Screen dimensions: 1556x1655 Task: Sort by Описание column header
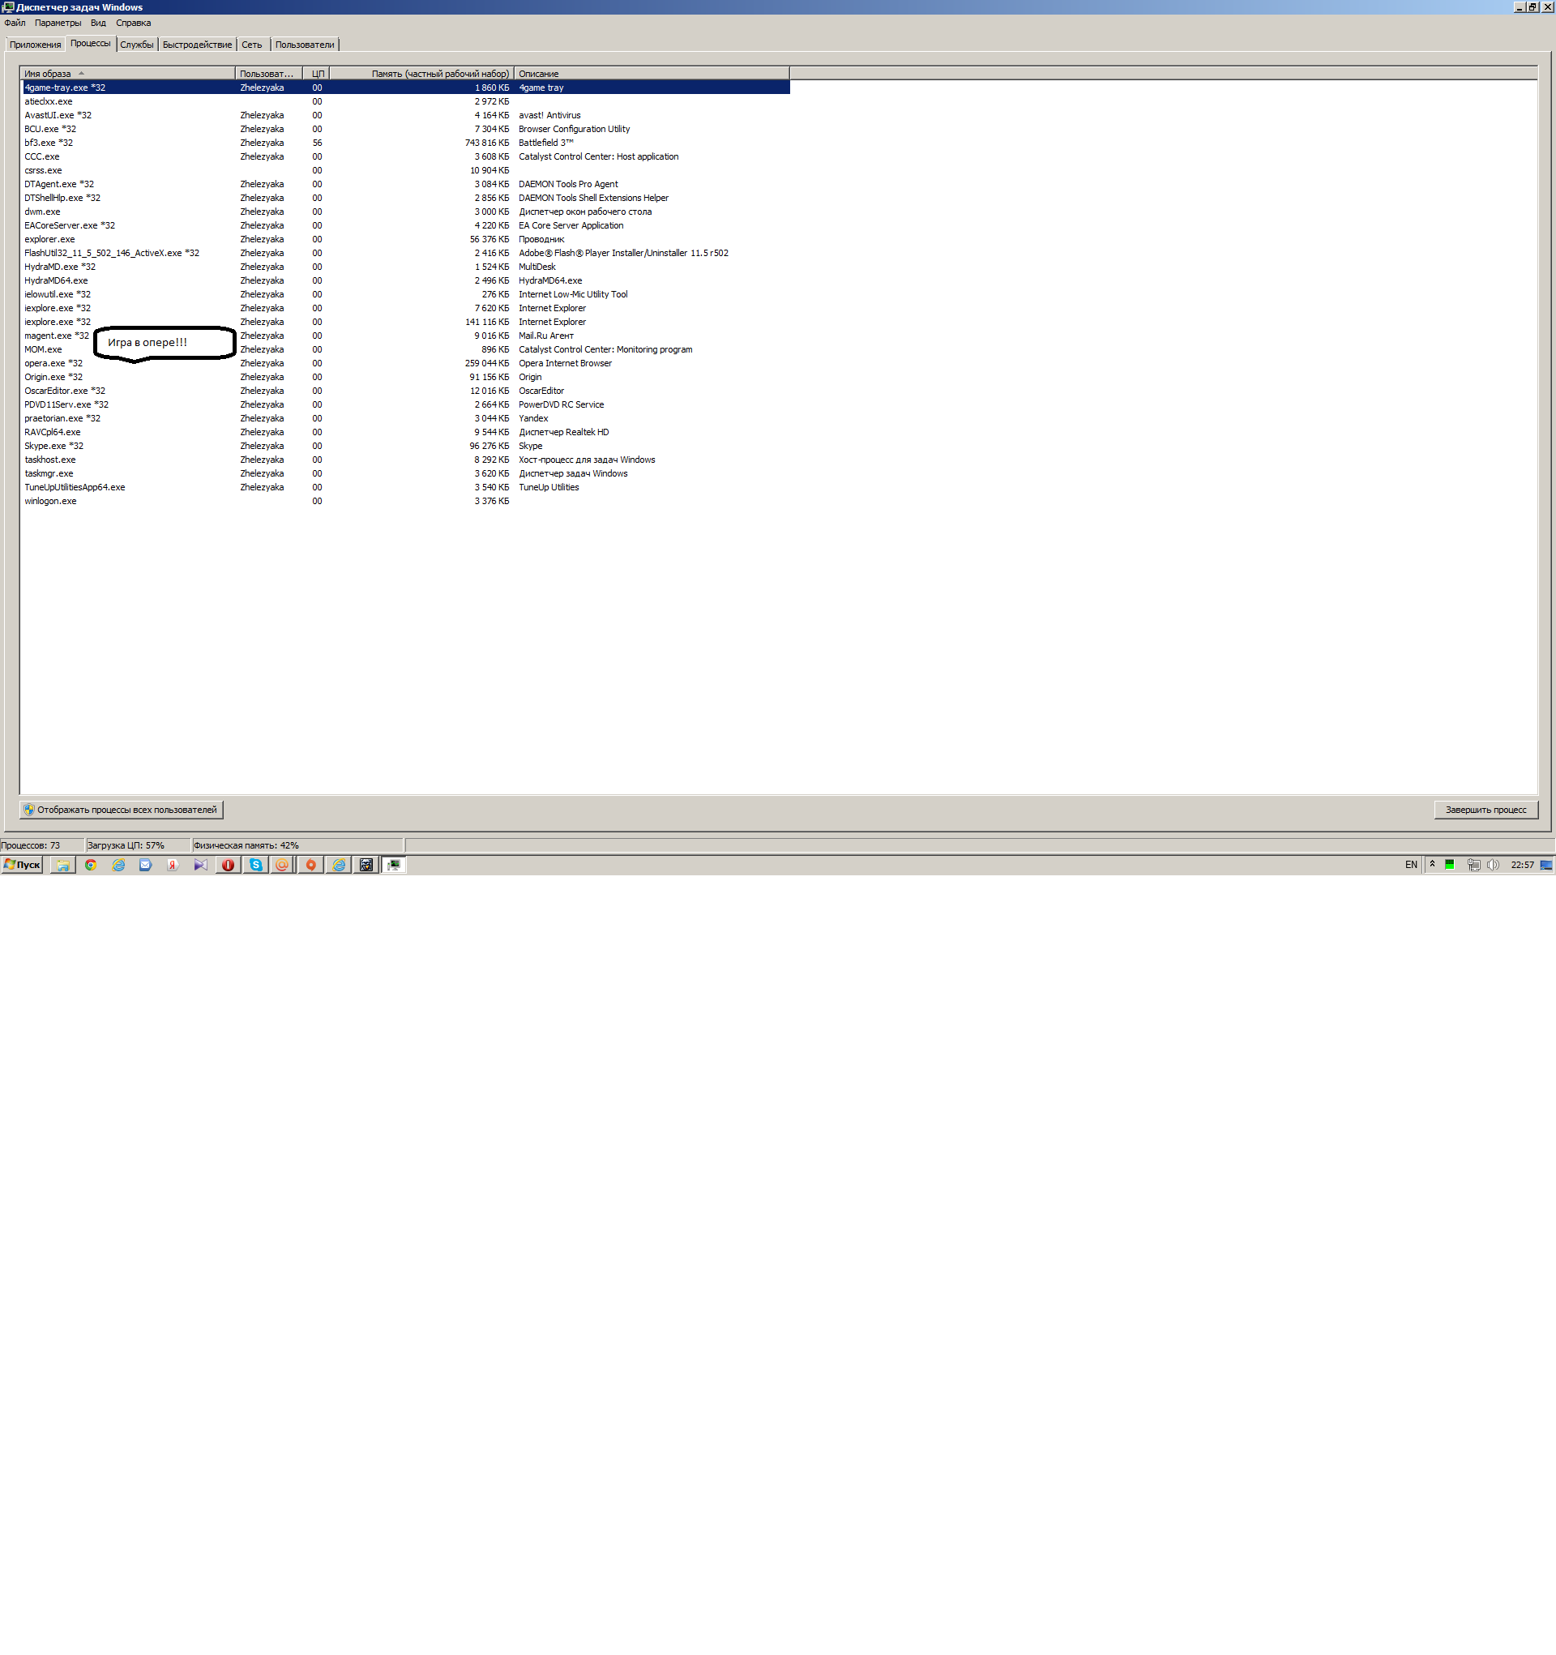(652, 74)
